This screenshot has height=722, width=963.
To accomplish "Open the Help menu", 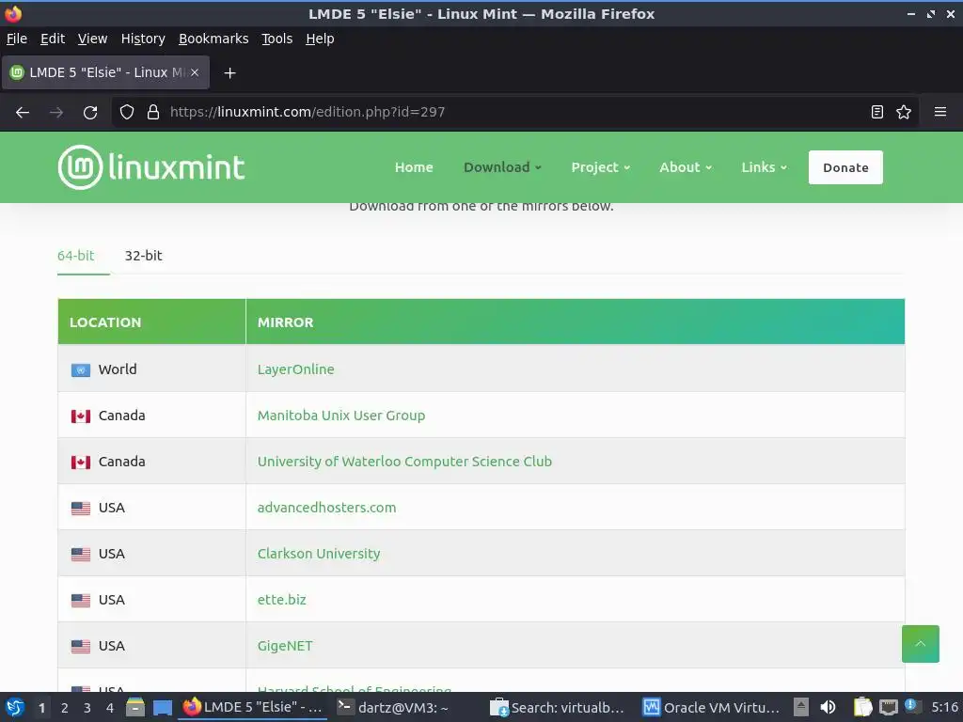I will pos(320,39).
